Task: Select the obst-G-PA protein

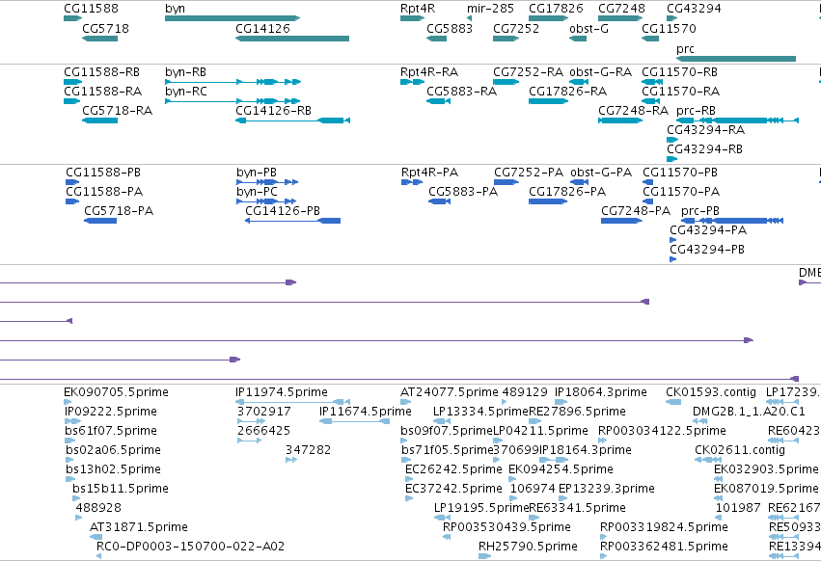Action: 579,182
